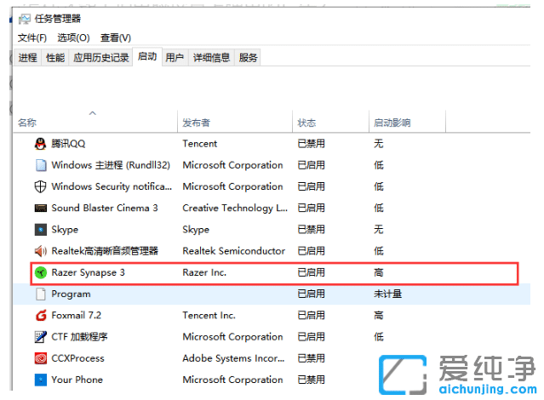The image size is (544, 400).
Task: Click the Sound Blaster Cinema 3 icon
Action: click(x=40, y=208)
